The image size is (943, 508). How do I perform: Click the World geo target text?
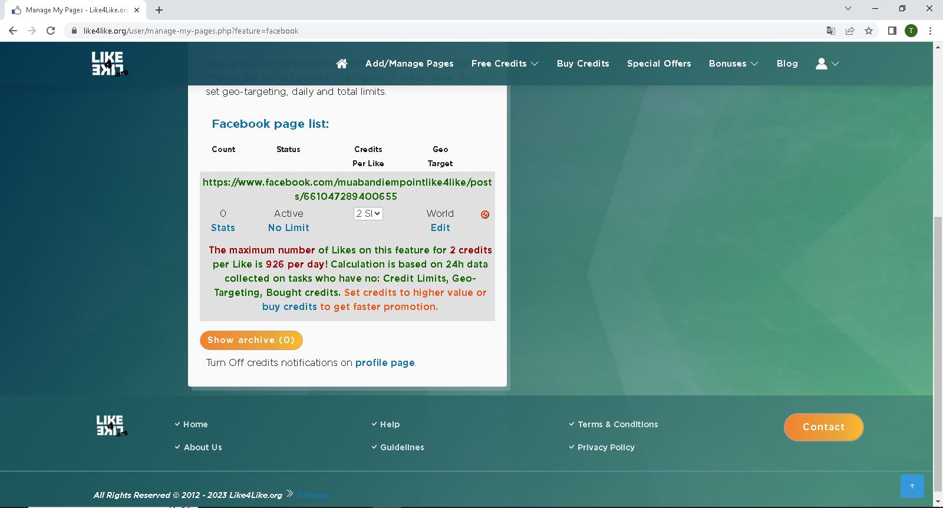(x=440, y=213)
